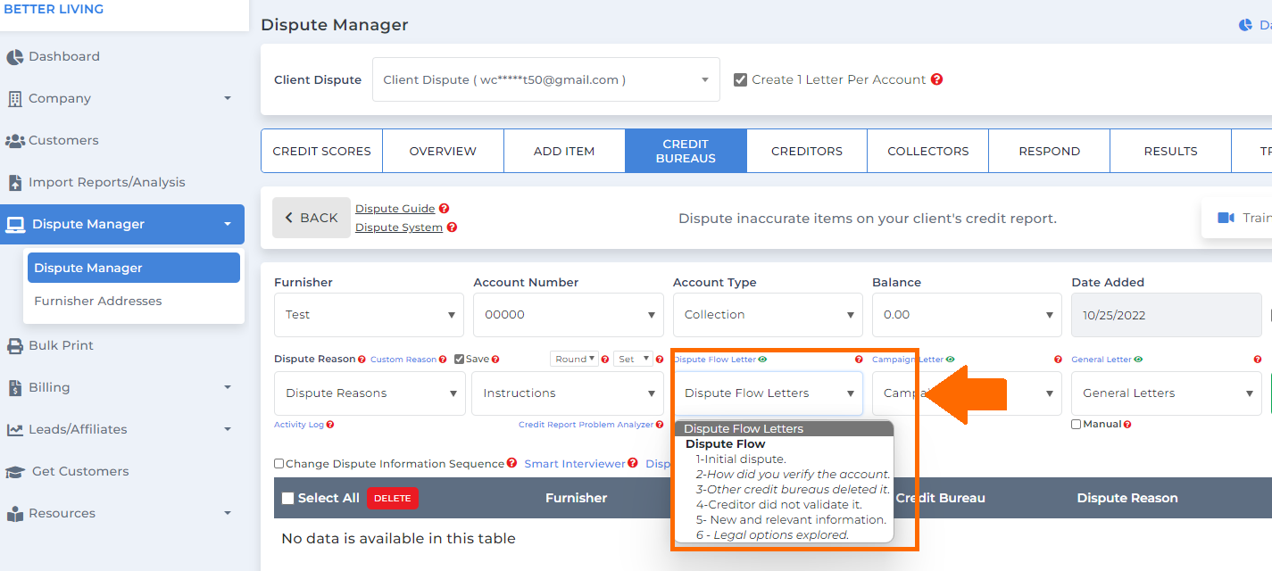The width and height of the screenshot is (1272, 571).
Task: Click the help icon beside Dispute Reason label
Action: pyautogui.click(x=362, y=360)
